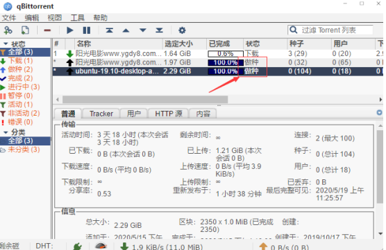Collapse the 状态 filter section

coord(6,44)
